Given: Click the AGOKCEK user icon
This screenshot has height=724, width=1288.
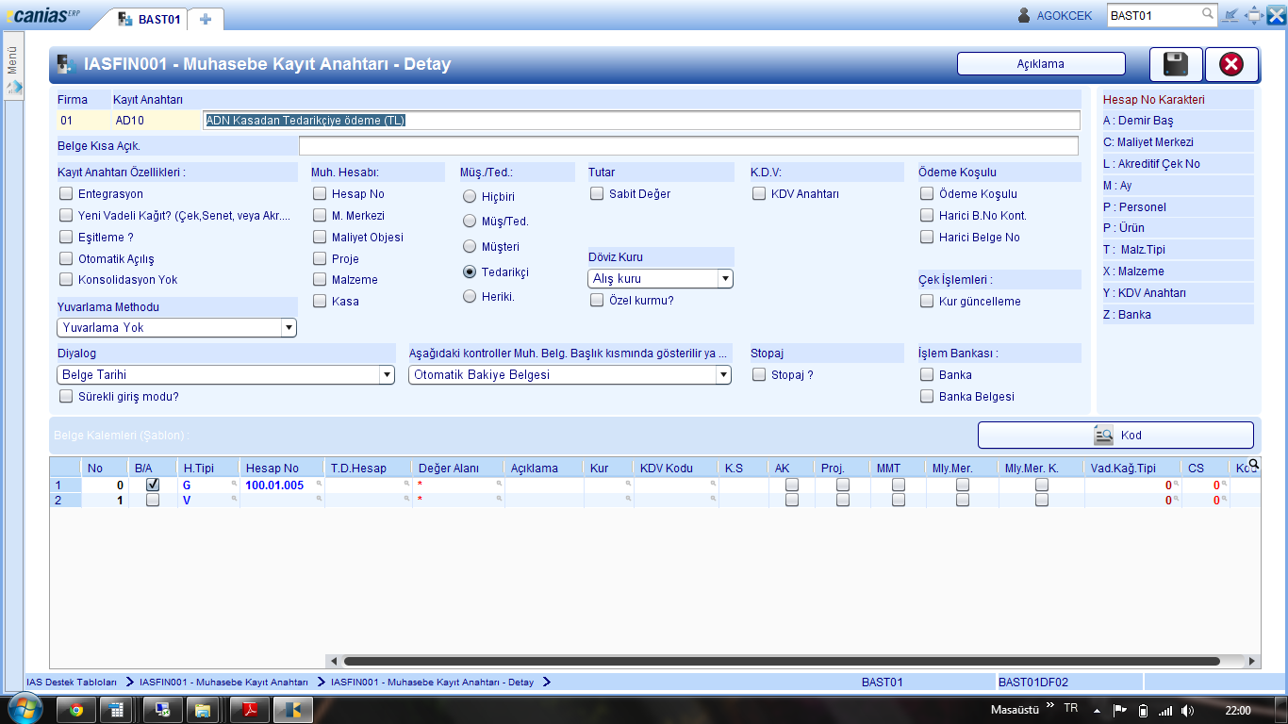Looking at the screenshot, I should 1024,15.
